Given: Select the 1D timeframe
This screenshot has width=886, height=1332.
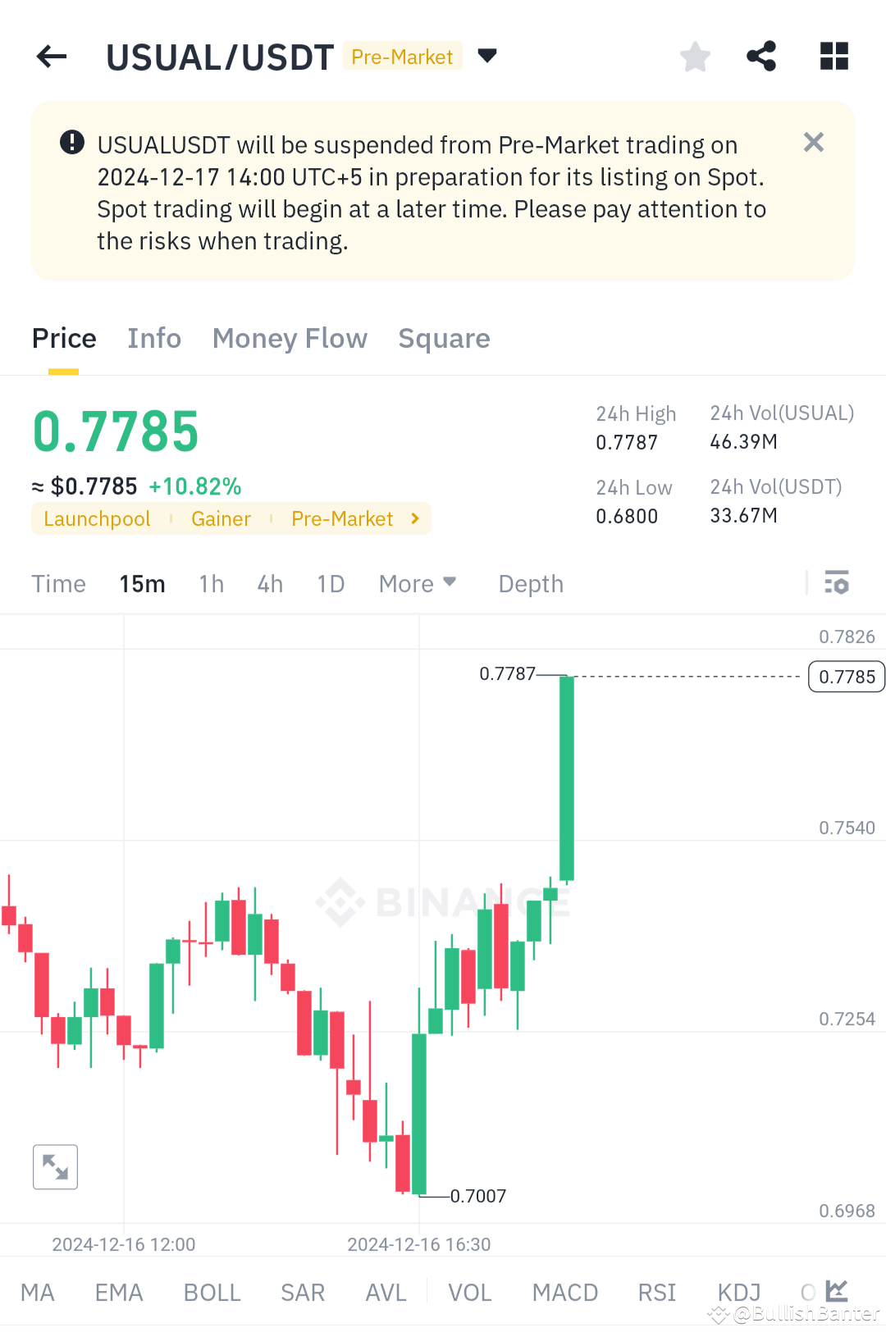Looking at the screenshot, I should 330,583.
